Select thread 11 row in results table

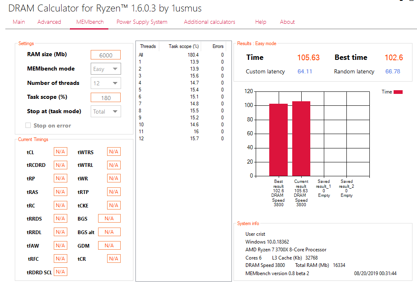coord(181,132)
